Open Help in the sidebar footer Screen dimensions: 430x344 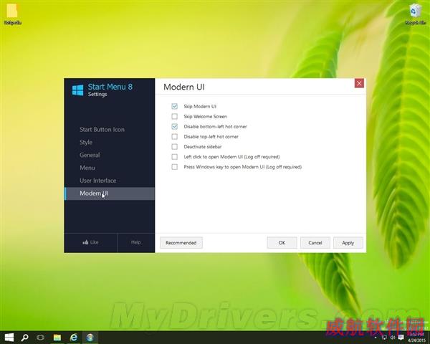click(x=135, y=242)
